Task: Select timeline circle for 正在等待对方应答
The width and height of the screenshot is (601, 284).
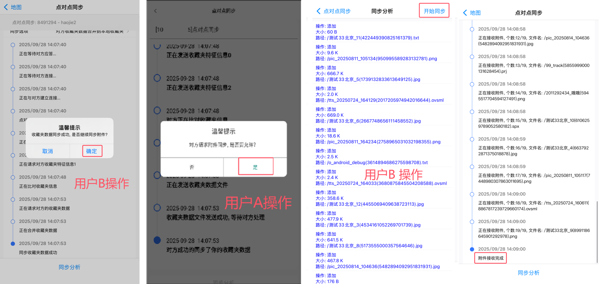Action: 13,45
